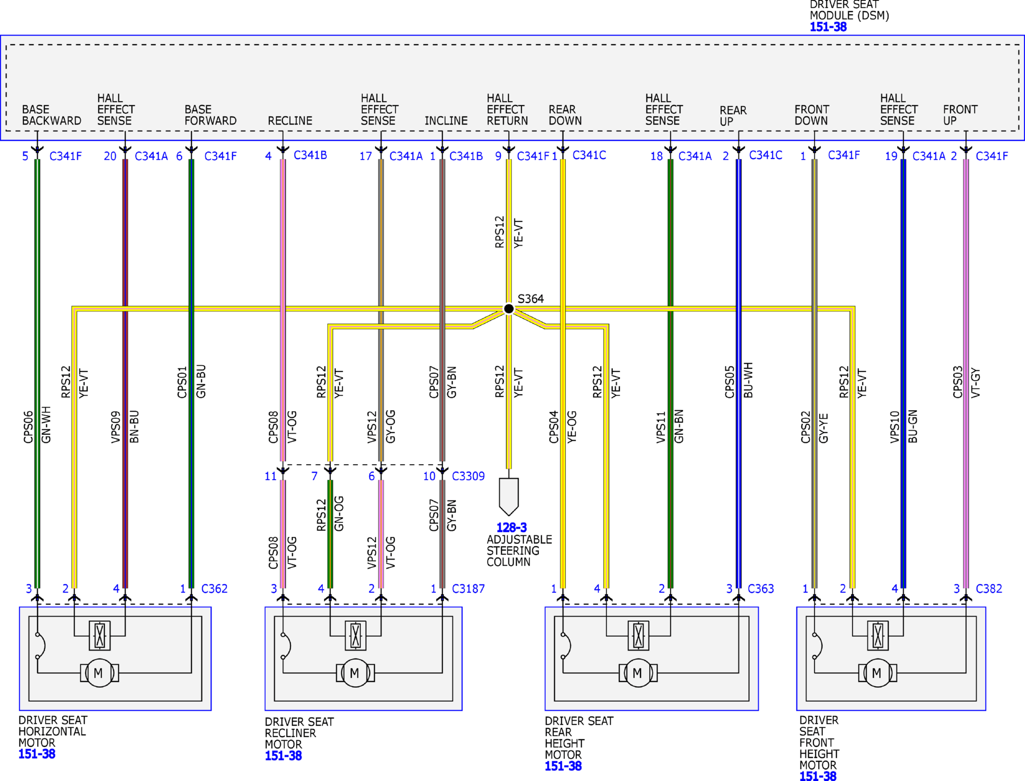This screenshot has width=1025, height=781.
Task: Click the DRIVER SEAT HORIZONTAL MOTOR caption
Action: coord(53,731)
